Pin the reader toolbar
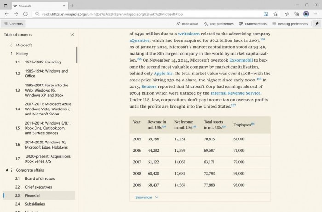322x212 pixels. coord(316,24)
